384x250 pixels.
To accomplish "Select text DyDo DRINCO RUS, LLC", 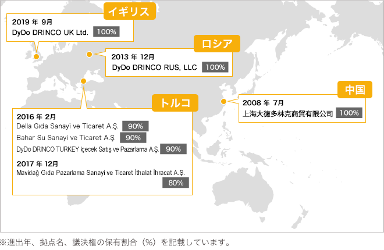I will pyautogui.click(x=154, y=67).
